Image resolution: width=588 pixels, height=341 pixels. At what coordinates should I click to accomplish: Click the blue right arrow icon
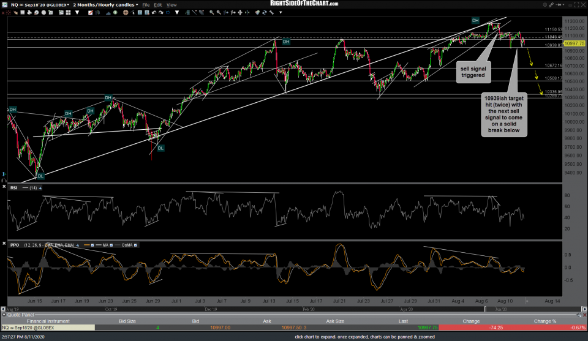(x=168, y=12)
